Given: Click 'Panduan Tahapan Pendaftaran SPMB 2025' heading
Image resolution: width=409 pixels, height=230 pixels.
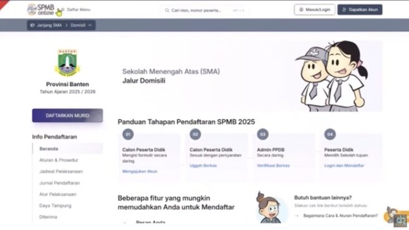Looking at the screenshot, I should tap(186, 122).
